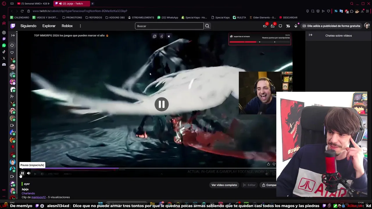Open the three-dot more menu in Twitch header

pyautogui.click(x=80, y=26)
